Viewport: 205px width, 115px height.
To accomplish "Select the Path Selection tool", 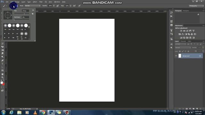I will (2, 67).
